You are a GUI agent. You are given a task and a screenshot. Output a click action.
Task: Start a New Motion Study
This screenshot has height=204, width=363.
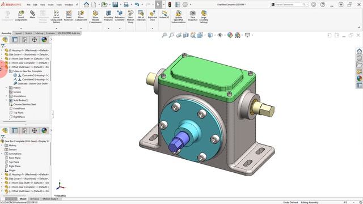click(130, 16)
